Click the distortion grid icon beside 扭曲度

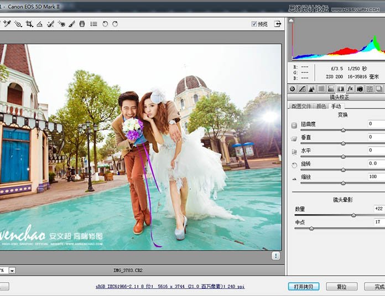click(294, 126)
